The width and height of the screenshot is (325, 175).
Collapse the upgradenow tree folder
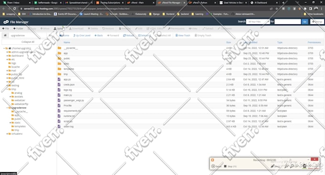pyautogui.click(x=7, y=108)
